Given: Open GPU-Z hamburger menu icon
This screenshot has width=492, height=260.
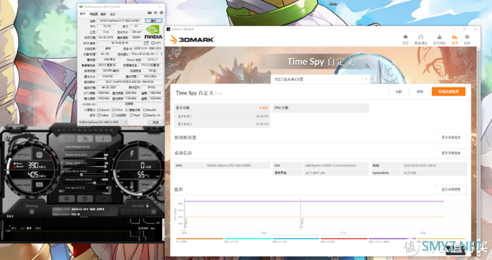Looking at the screenshot, I should 161,13.
